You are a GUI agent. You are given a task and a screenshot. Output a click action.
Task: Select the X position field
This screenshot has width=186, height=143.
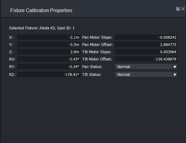tap(49, 37)
